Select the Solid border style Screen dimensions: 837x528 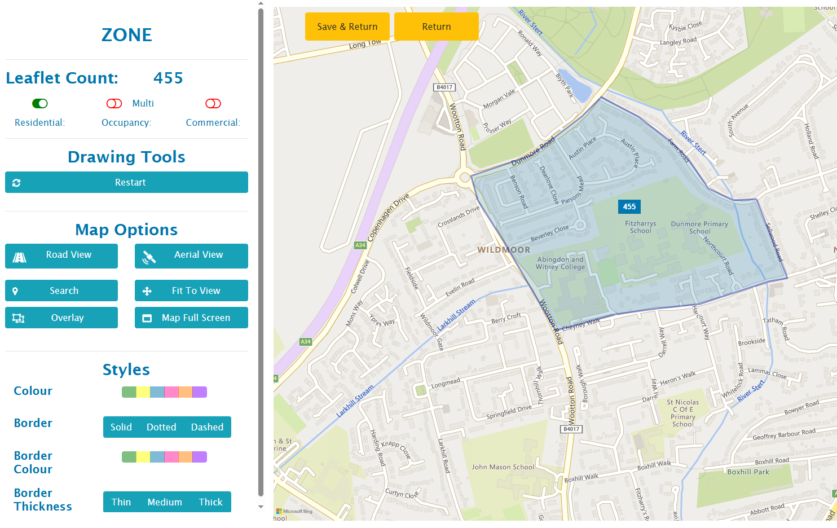[x=121, y=427]
